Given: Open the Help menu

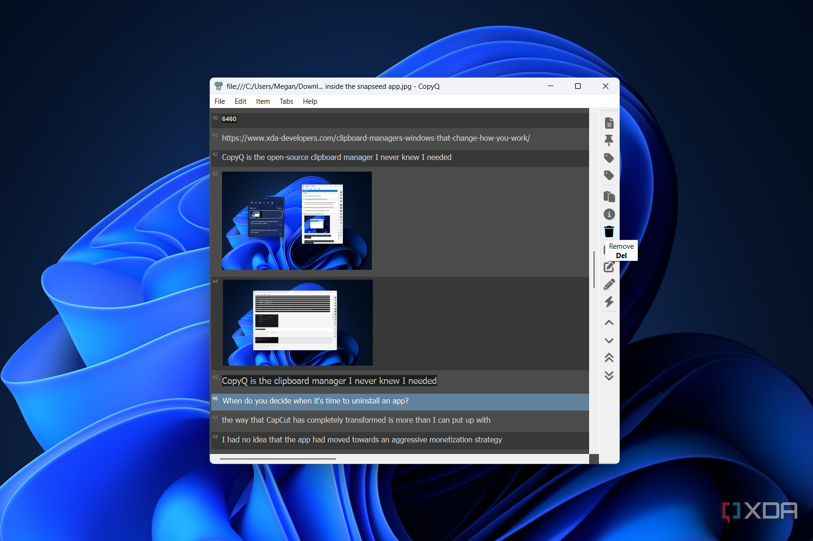Looking at the screenshot, I should [310, 101].
